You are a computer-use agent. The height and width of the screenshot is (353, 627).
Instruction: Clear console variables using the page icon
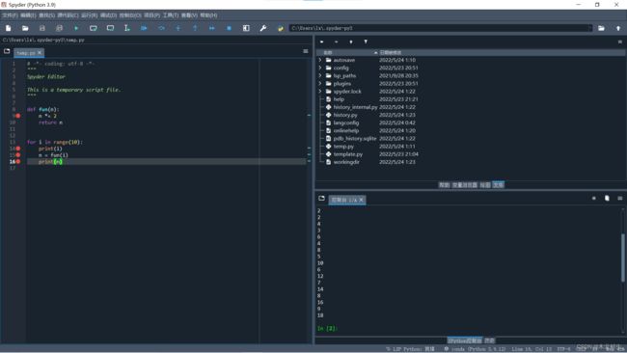pyautogui.click(x=607, y=199)
